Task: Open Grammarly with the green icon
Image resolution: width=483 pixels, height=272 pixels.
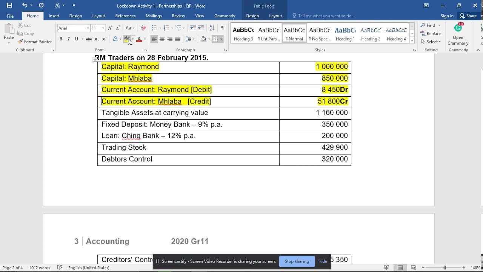Action: click(458, 34)
